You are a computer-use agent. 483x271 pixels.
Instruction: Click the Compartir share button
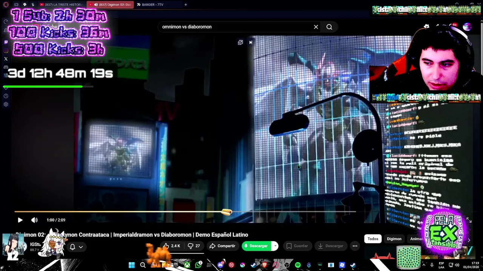(x=223, y=246)
